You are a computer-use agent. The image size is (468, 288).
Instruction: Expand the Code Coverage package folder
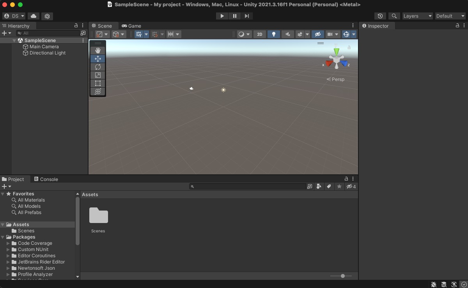pos(8,243)
